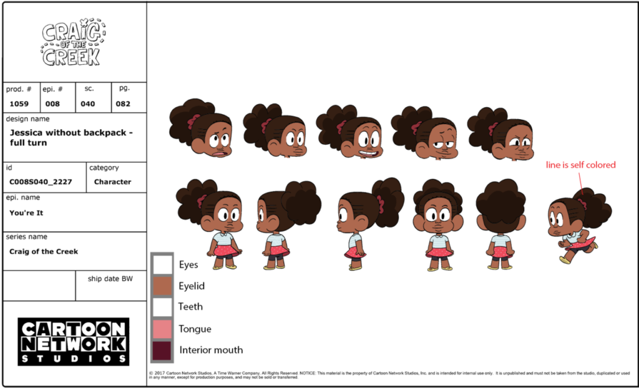Click the front-facing full-body pose
Screen dimensions: 639x388
438,225
